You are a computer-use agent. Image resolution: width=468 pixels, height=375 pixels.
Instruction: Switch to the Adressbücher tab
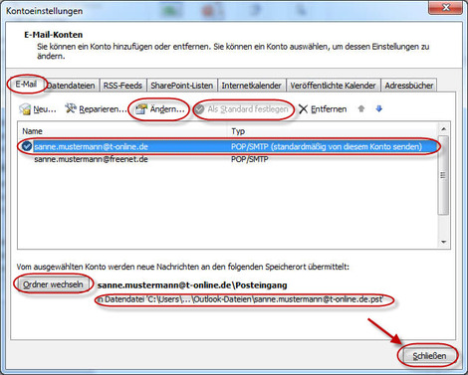point(409,86)
